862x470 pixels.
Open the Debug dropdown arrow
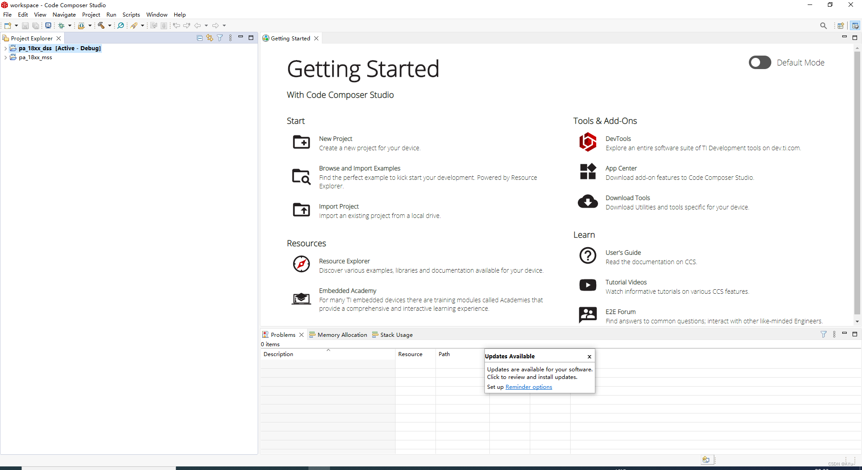coord(70,26)
